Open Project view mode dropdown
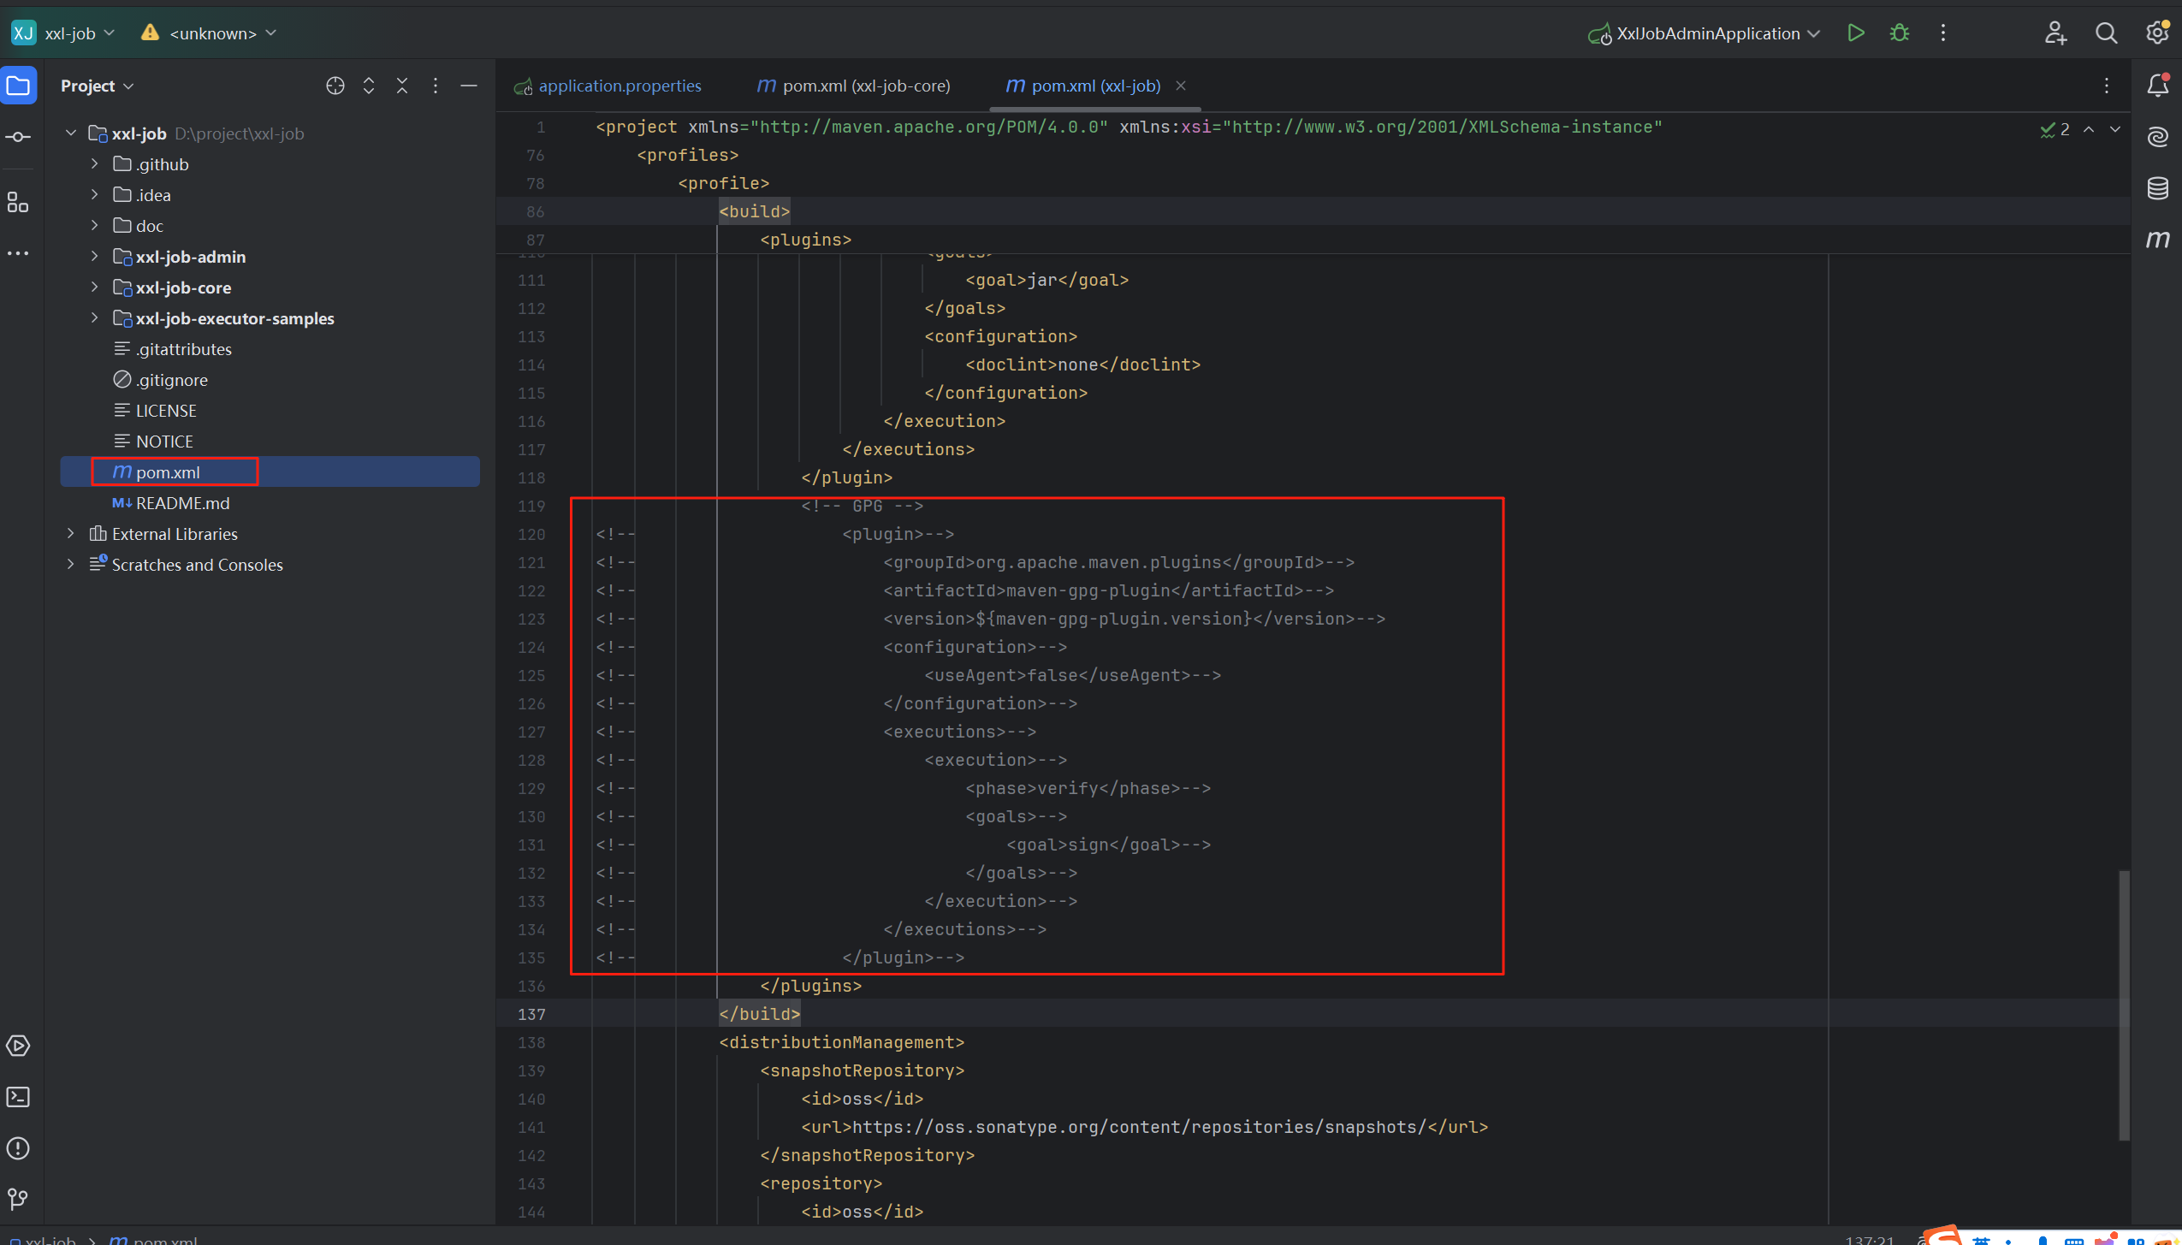2182x1245 pixels. (98, 86)
